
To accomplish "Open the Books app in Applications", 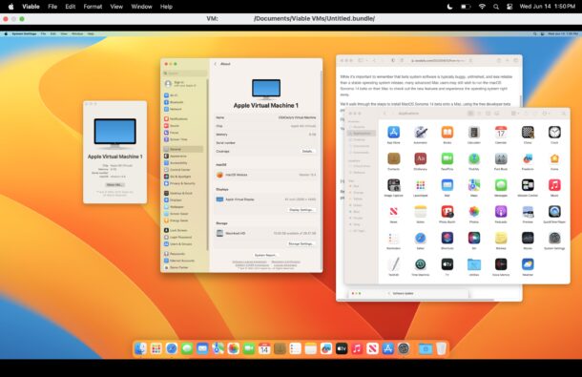I will tap(447, 133).
